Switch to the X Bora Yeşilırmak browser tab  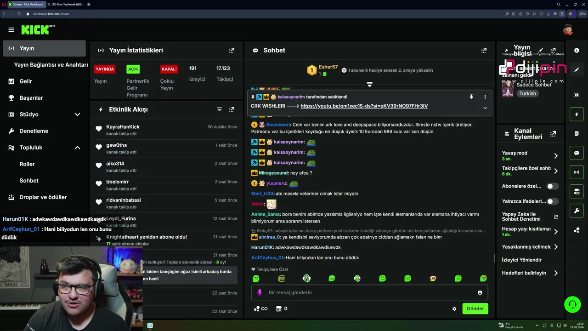click(64, 4)
